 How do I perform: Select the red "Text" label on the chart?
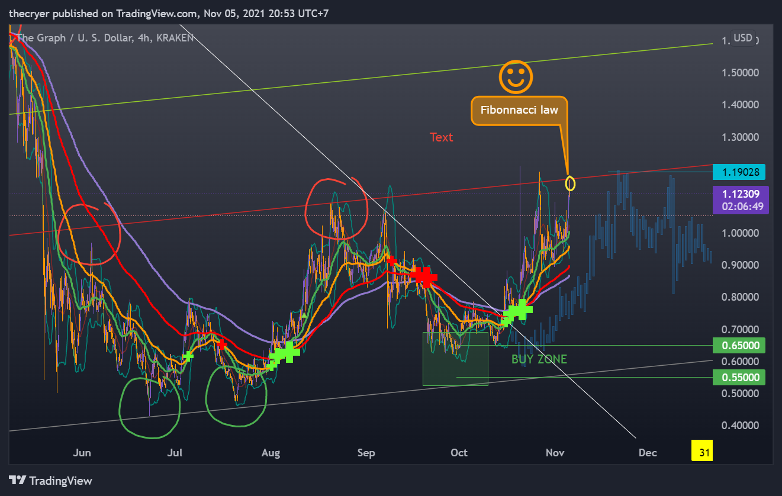(x=441, y=137)
